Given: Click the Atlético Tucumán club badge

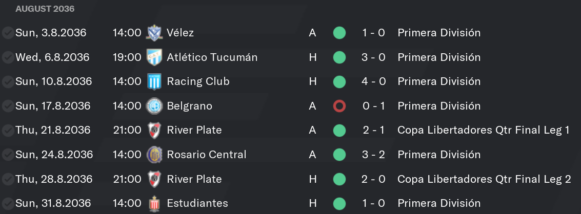Looking at the screenshot, I should point(154,57).
